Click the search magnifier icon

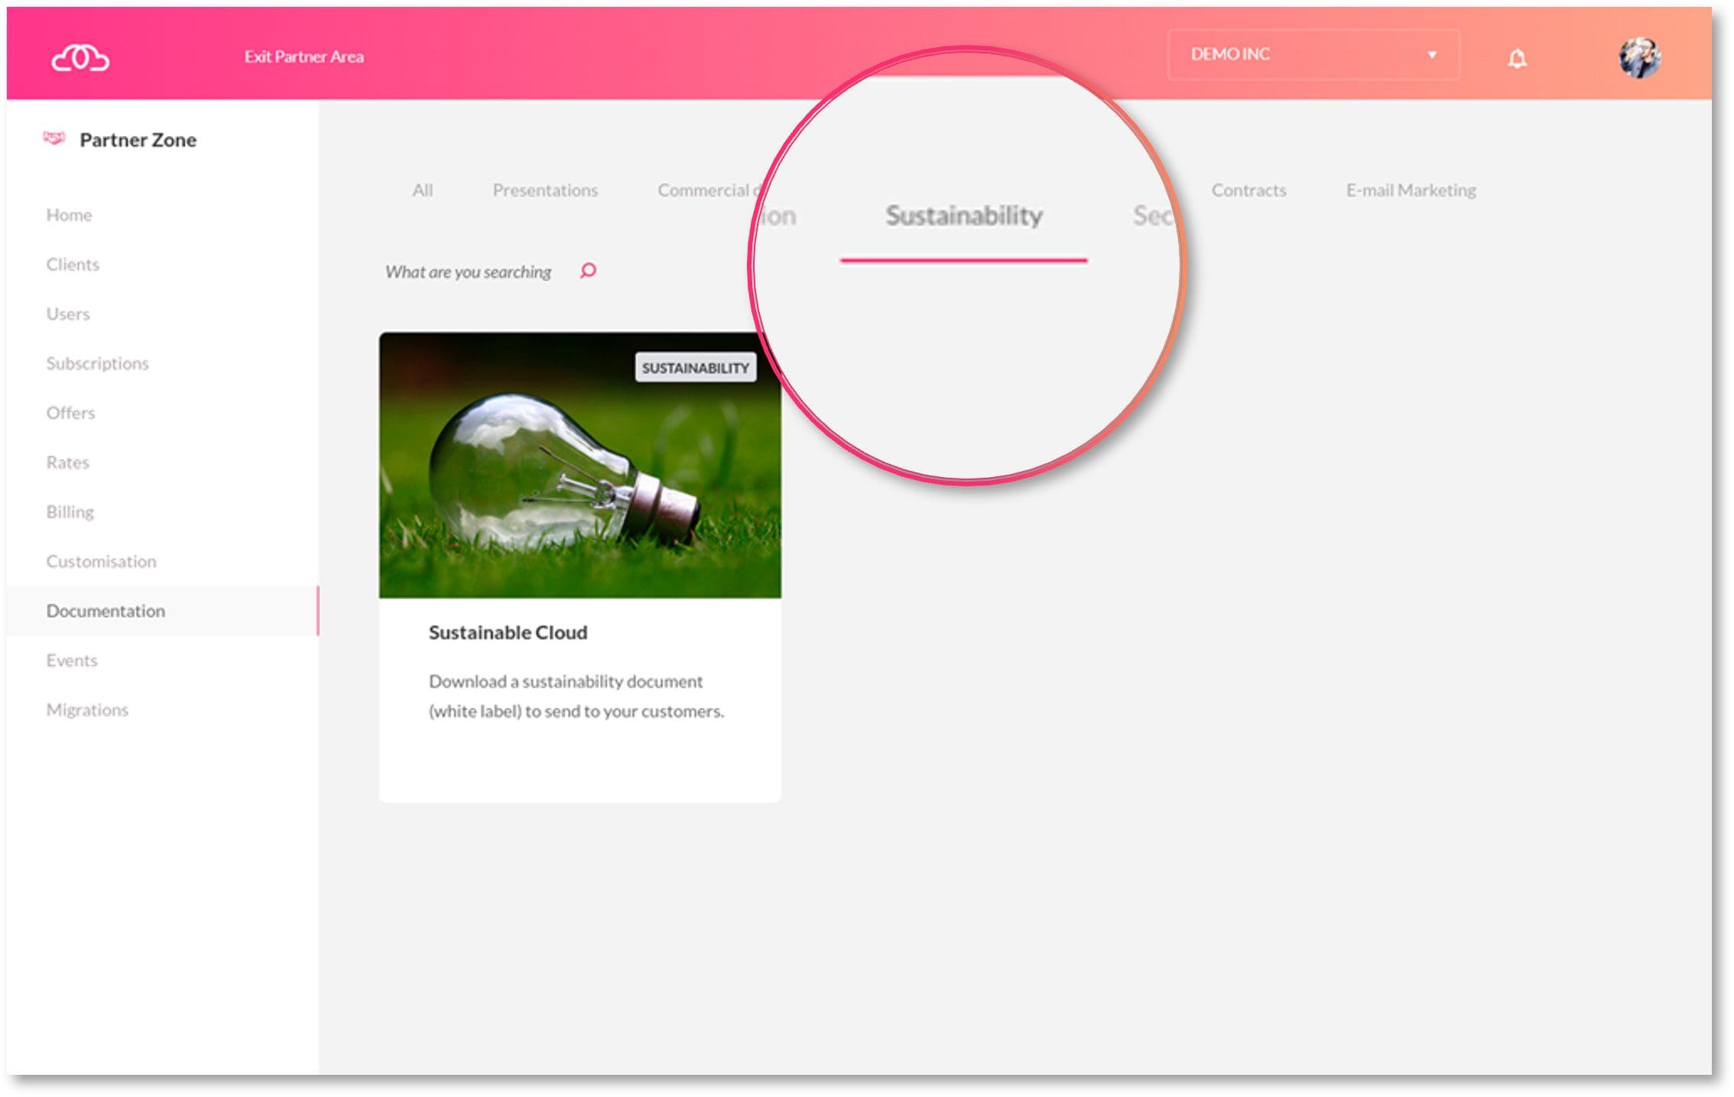[588, 271]
